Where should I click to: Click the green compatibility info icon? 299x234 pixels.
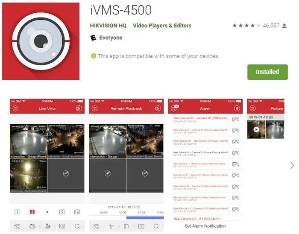(x=94, y=56)
